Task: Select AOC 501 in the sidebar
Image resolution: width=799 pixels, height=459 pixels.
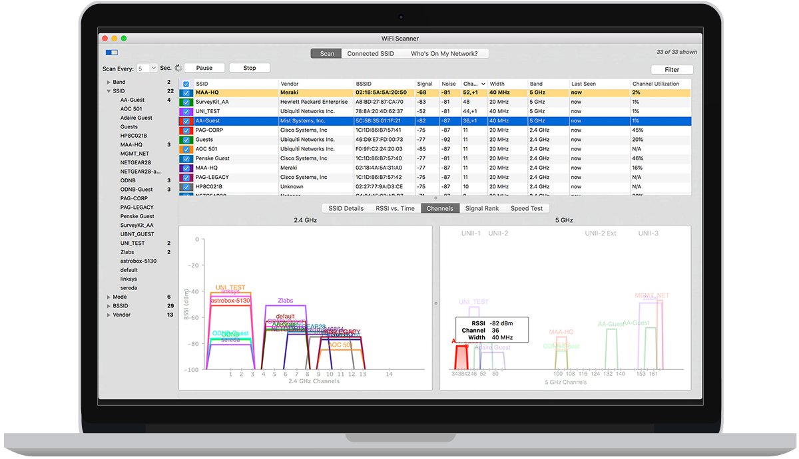Action: click(x=131, y=109)
